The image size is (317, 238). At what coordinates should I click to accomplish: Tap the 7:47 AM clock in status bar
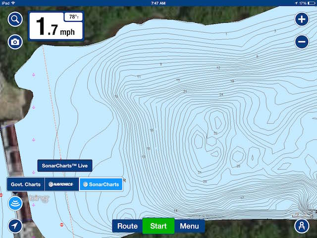tap(158, 3)
